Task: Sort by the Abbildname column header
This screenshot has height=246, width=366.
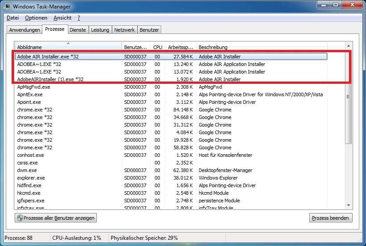Action: point(68,47)
